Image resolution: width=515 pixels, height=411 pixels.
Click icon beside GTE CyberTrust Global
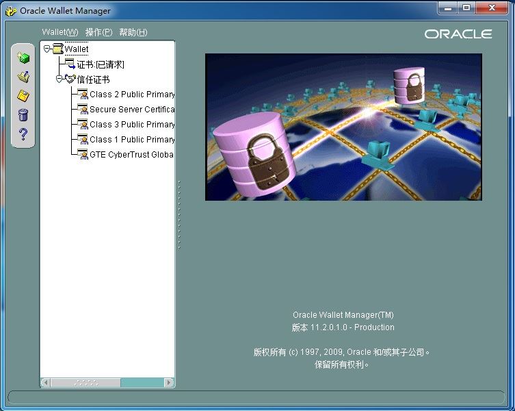pos(83,154)
